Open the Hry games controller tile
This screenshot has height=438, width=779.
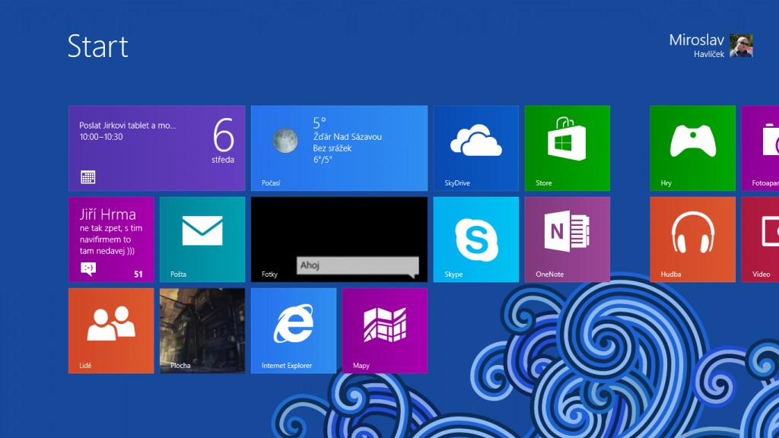[x=692, y=148]
